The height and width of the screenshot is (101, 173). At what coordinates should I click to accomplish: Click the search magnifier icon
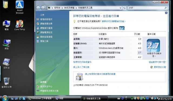tap(166, 8)
